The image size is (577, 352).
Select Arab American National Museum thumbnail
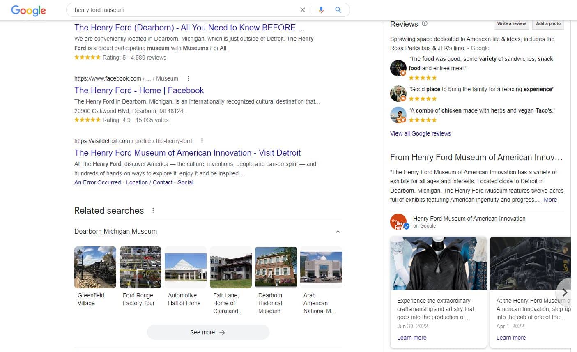(x=321, y=267)
